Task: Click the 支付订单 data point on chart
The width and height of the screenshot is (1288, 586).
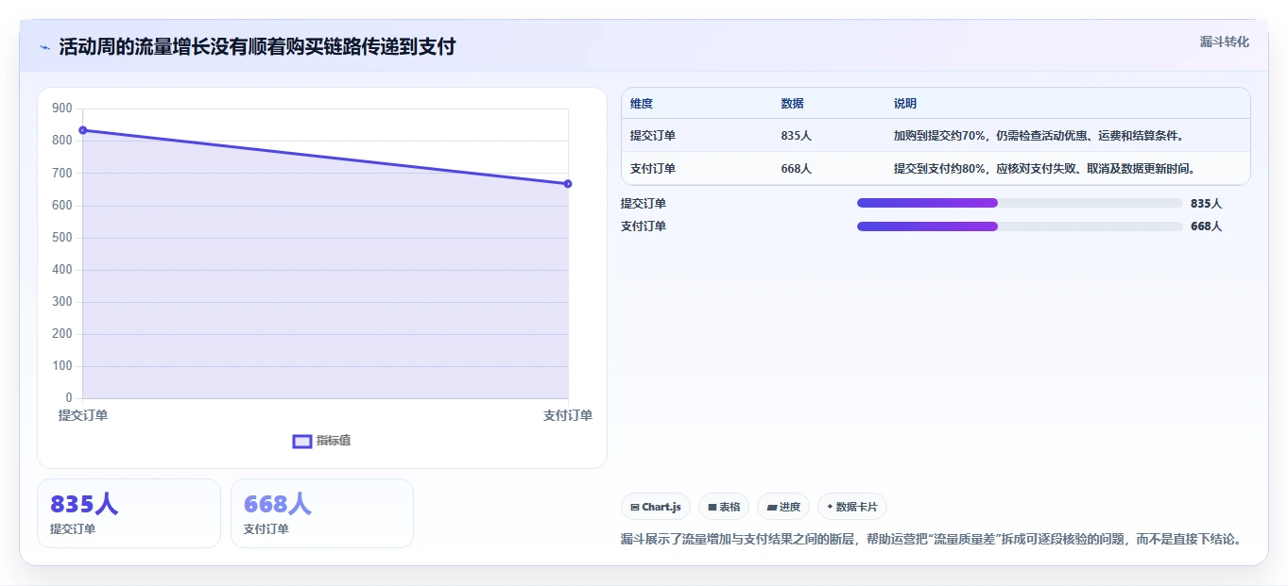Action: [x=568, y=183]
